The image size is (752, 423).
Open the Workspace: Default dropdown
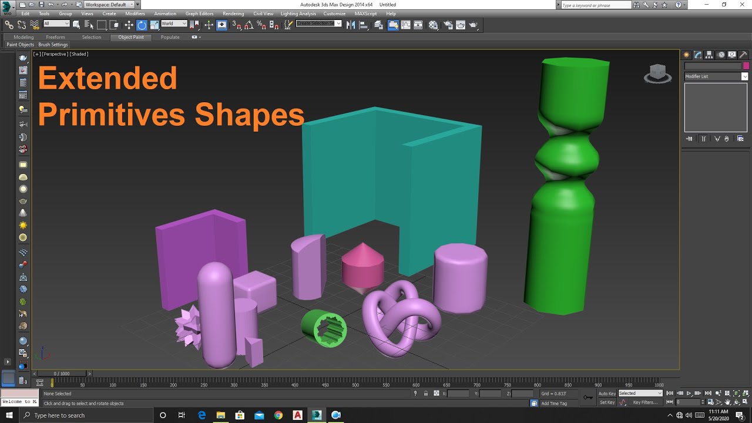(109, 5)
